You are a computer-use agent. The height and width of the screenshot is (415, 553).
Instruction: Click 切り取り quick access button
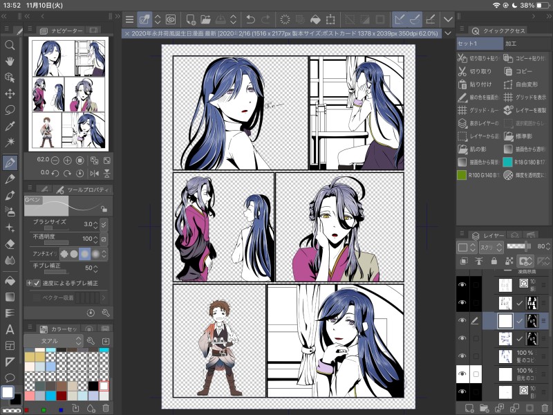(475, 71)
